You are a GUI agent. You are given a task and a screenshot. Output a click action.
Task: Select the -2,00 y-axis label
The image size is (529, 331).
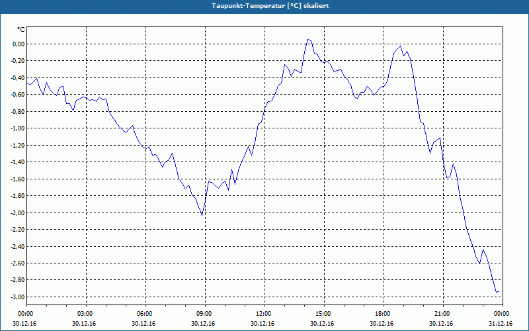18,213
